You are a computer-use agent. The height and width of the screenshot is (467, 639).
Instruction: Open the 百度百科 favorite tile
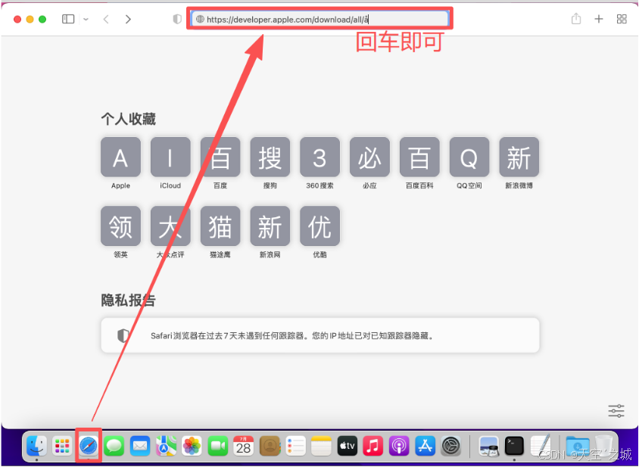click(x=419, y=157)
